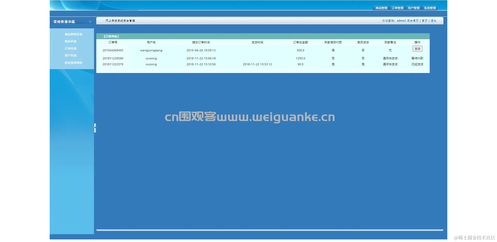The width and height of the screenshot is (497, 242).
Task: Click the shipping time 2018-11-22 15:53:12
Action: point(257,64)
